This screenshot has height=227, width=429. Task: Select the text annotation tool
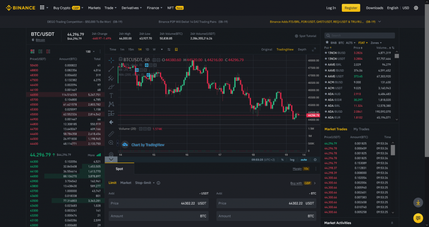click(111, 95)
